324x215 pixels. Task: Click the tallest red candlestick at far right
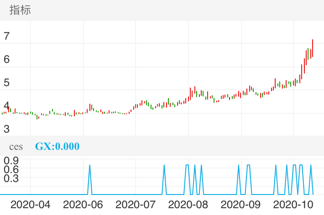coord(312,48)
